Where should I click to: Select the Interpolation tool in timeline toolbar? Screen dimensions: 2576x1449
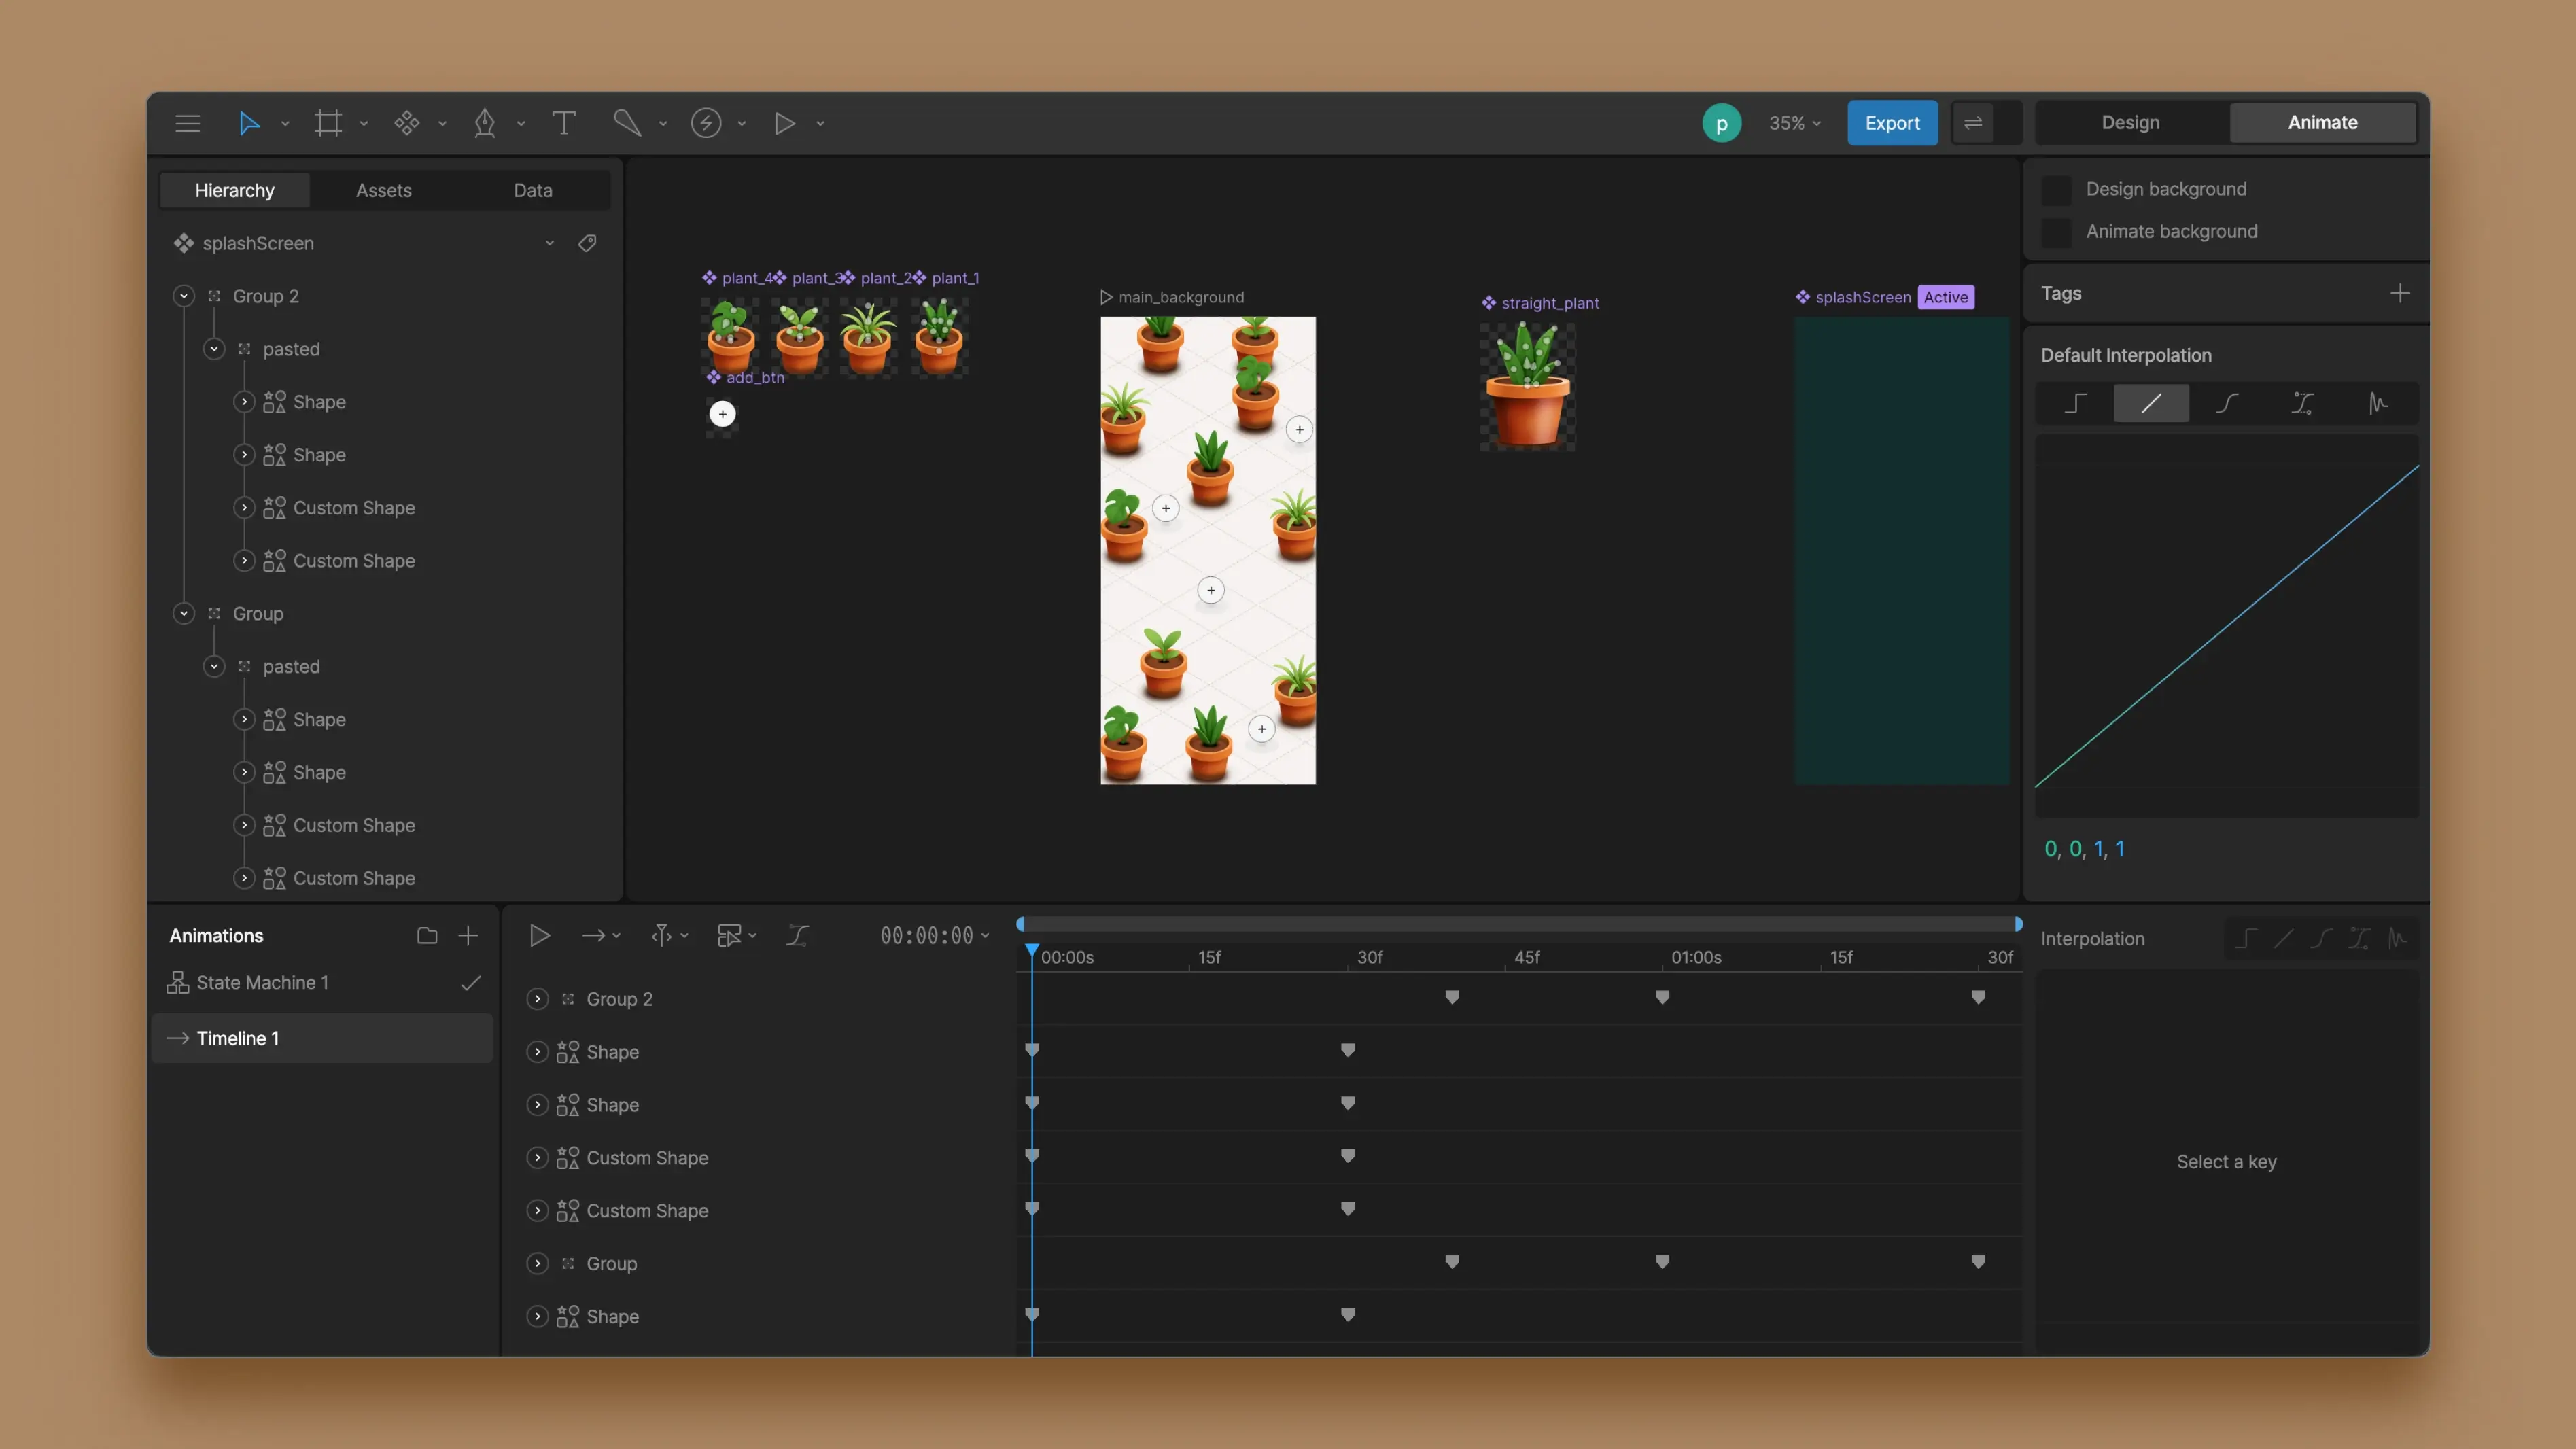(x=797, y=935)
